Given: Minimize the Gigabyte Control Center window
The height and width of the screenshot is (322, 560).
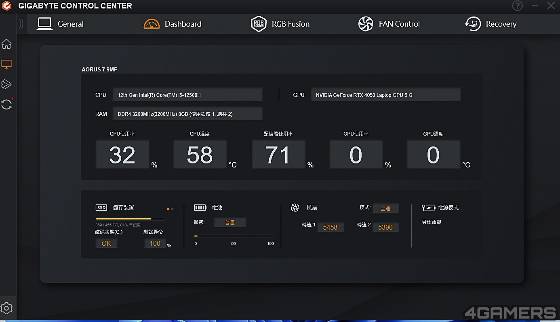Looking at the screenshot, I should point(535,6).
